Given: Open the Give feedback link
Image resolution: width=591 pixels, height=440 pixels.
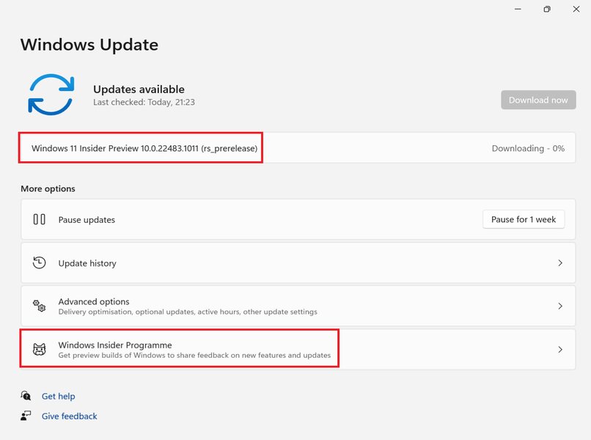Looking at the screenshot, I should [69, 416].
